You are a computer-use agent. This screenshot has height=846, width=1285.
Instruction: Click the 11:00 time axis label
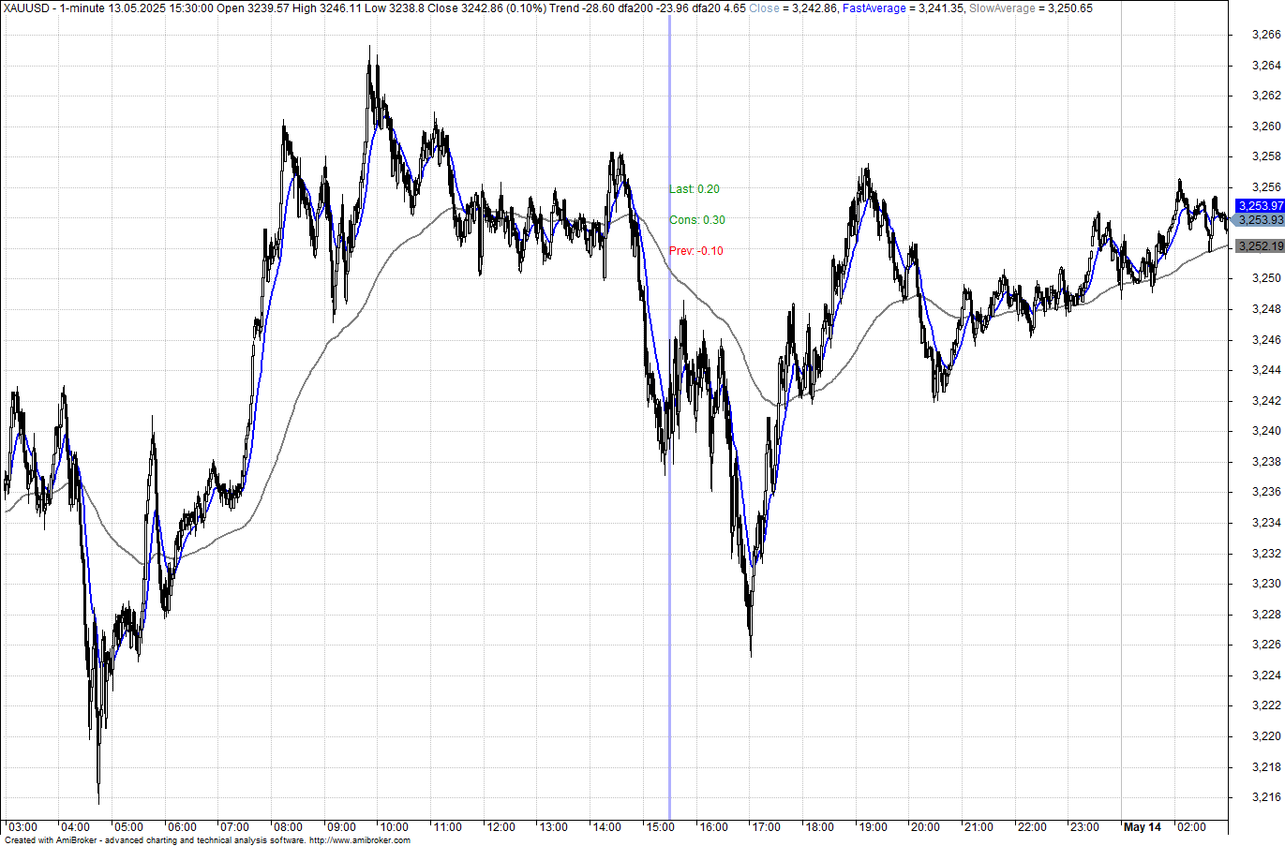(447, 827)
